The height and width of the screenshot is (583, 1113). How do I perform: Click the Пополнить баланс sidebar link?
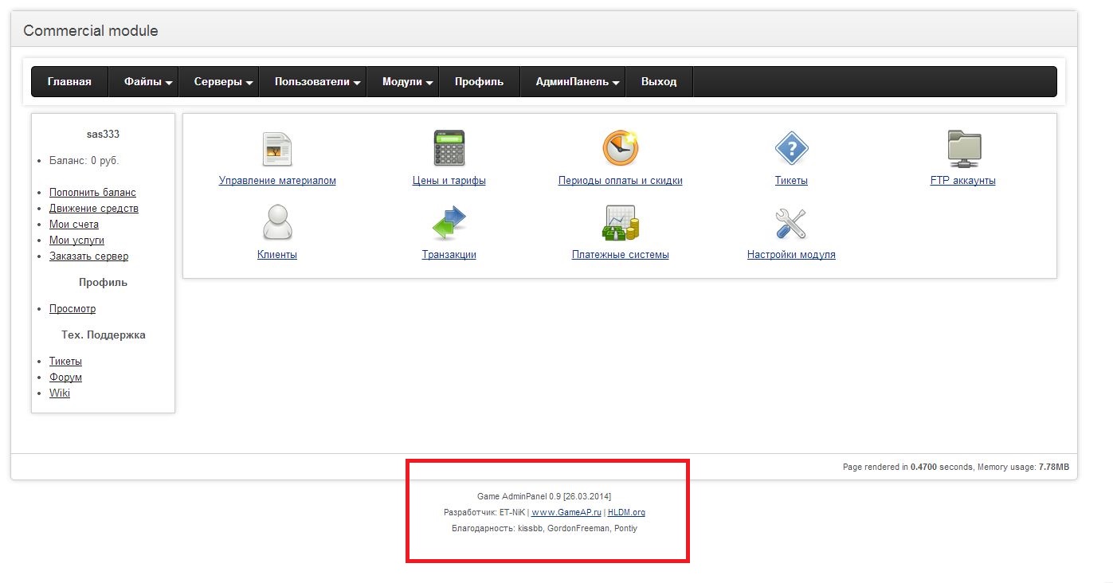point(92,193)
